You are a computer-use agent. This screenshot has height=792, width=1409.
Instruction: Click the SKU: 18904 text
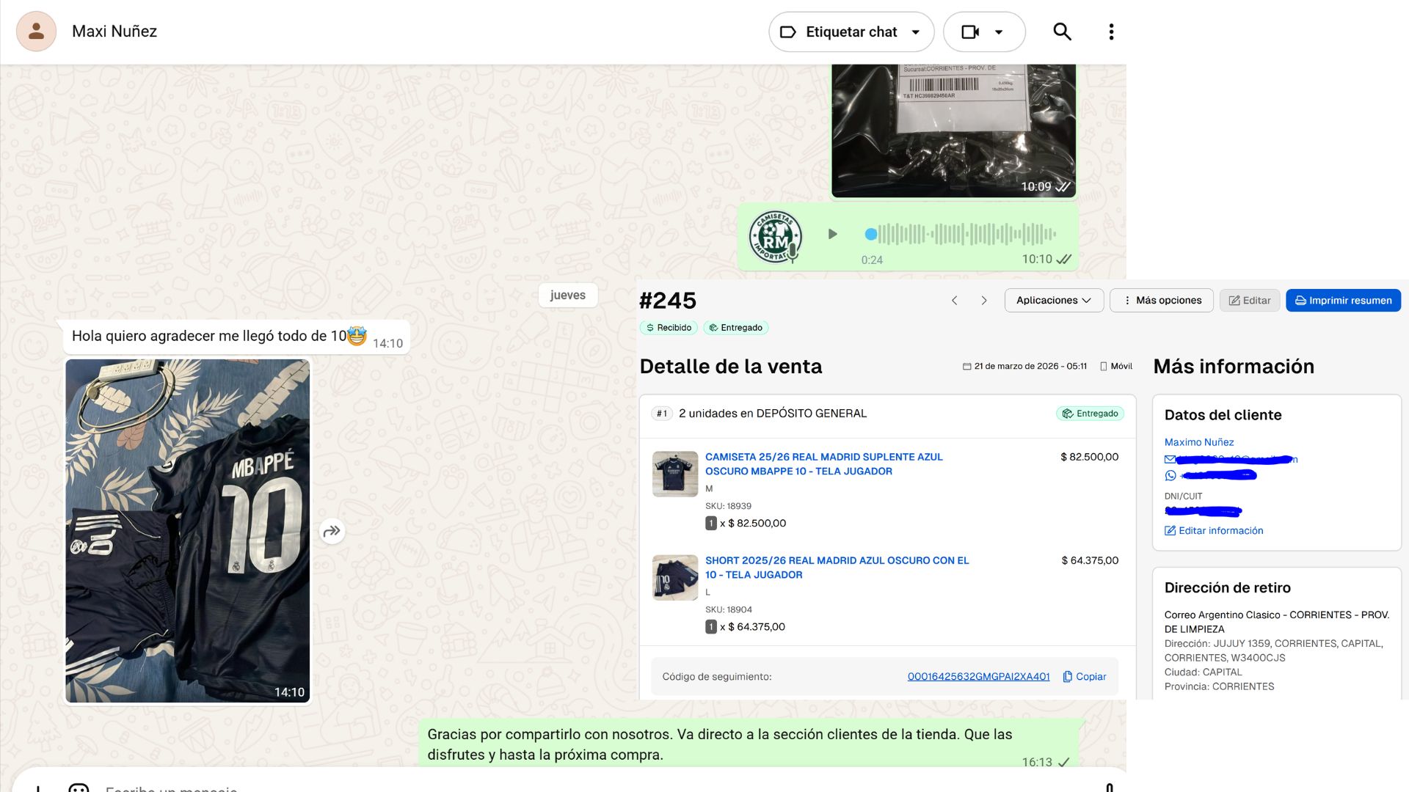[x=728, y=610]
